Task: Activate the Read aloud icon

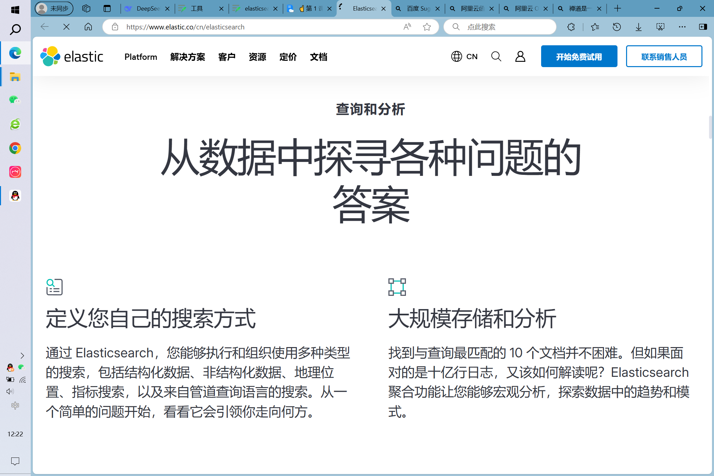Action: tap(407, 27)
